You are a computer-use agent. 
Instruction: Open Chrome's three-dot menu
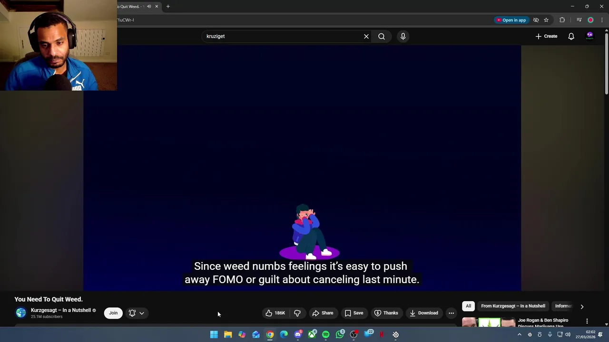point(602,20)
